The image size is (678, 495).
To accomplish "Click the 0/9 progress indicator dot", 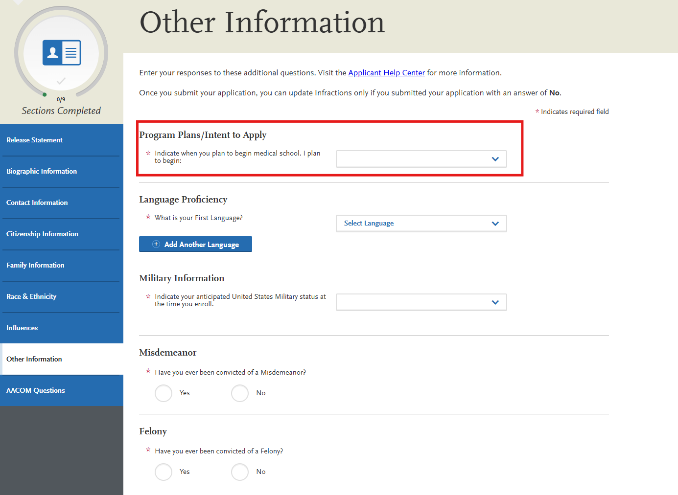I will pos(45,95).
